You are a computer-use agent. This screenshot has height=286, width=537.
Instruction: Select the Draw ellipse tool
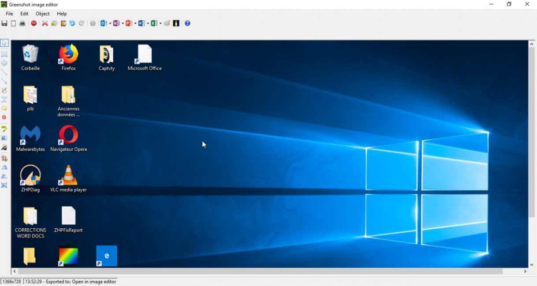(4, 63)
